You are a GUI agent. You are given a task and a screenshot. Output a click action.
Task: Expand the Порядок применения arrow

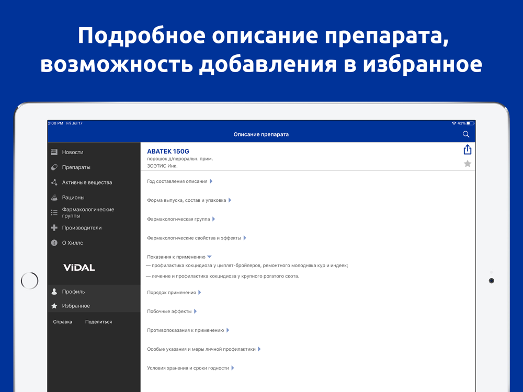(200, 292)
